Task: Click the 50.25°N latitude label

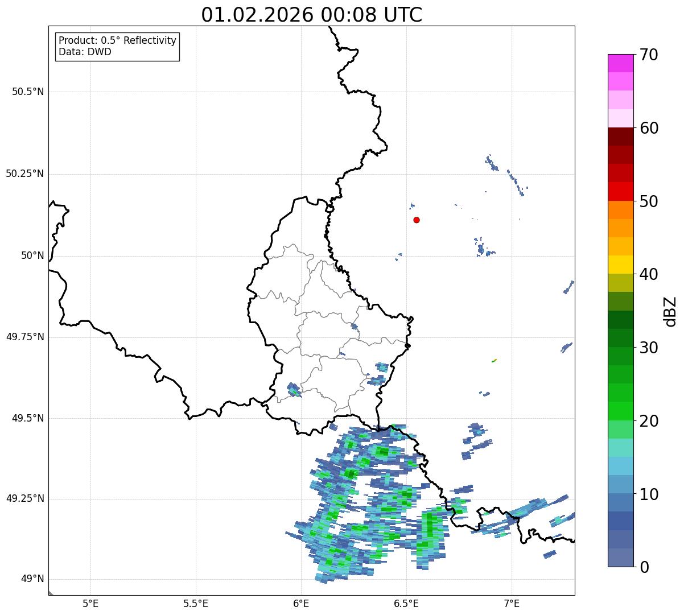Action: pyautogui.click(x=25, y=174)
